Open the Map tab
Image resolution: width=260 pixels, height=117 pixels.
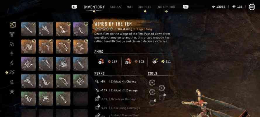pyautogui.click(x=130, y=7)
